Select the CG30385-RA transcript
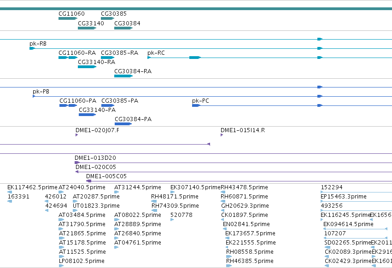The image size is (392, 268). [107, 58]
